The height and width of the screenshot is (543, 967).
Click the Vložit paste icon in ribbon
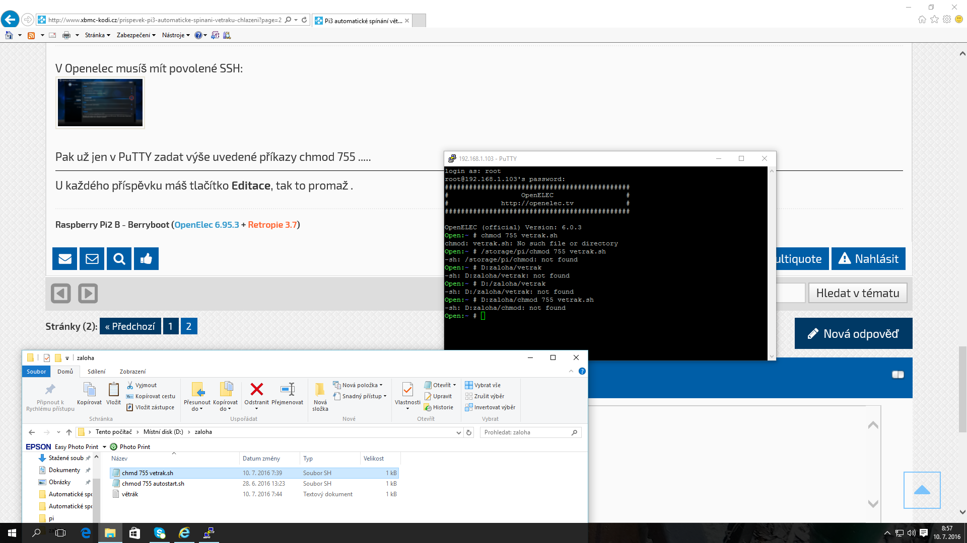pos(113,390)
